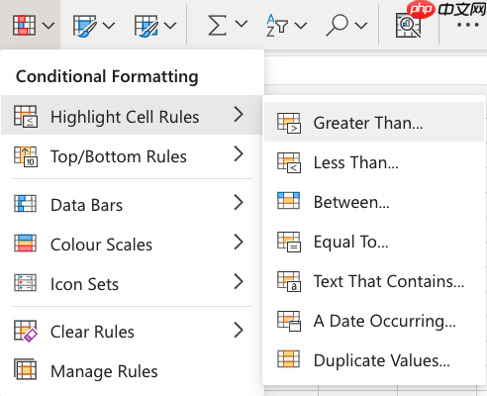Click the AutoSum sigma icon

[217, 25]
